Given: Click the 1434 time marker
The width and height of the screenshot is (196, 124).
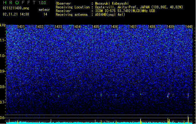Looking at the screenshot, I should click(x=77, y=27).
